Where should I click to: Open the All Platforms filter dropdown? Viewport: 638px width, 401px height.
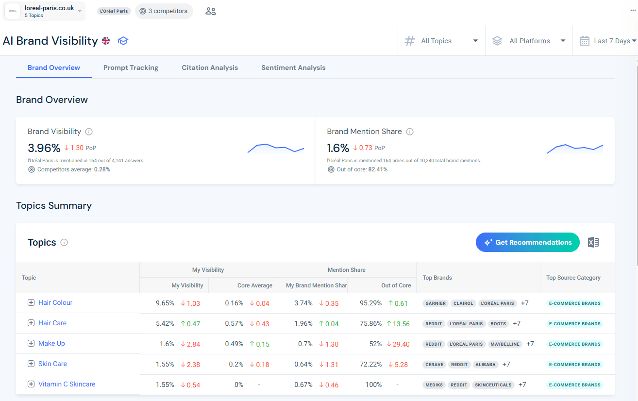(529, 41)
